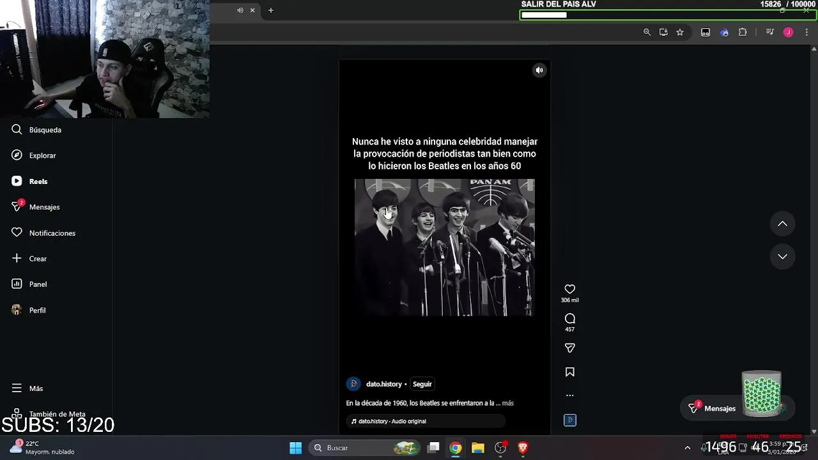
Task: Switch to Chrome on the taskbar
Action: (456, 448)
